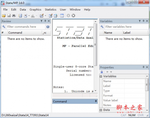This screenshot has width=150, height=118.
Task: Click the More (down arrow) toolbar icon
Action: click(x=68, y=16)
